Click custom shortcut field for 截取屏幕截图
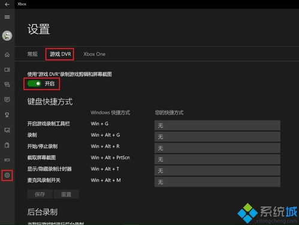This screenshot has height=225, width=299. coord(218,160)
